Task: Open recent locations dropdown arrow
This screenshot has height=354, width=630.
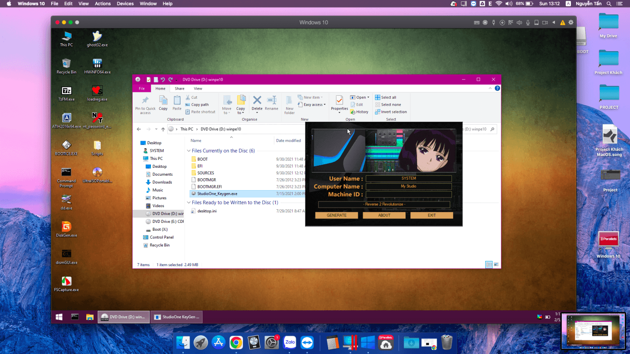Action: [157, 129]
